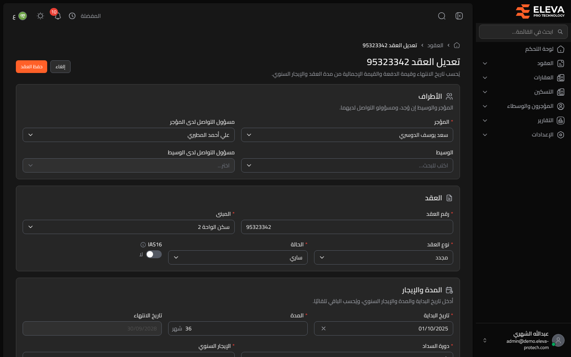This screenshot has height=357, width=571.
Task: Open لوحة التحكم in the sidebar
Action: tap(523, 49)
